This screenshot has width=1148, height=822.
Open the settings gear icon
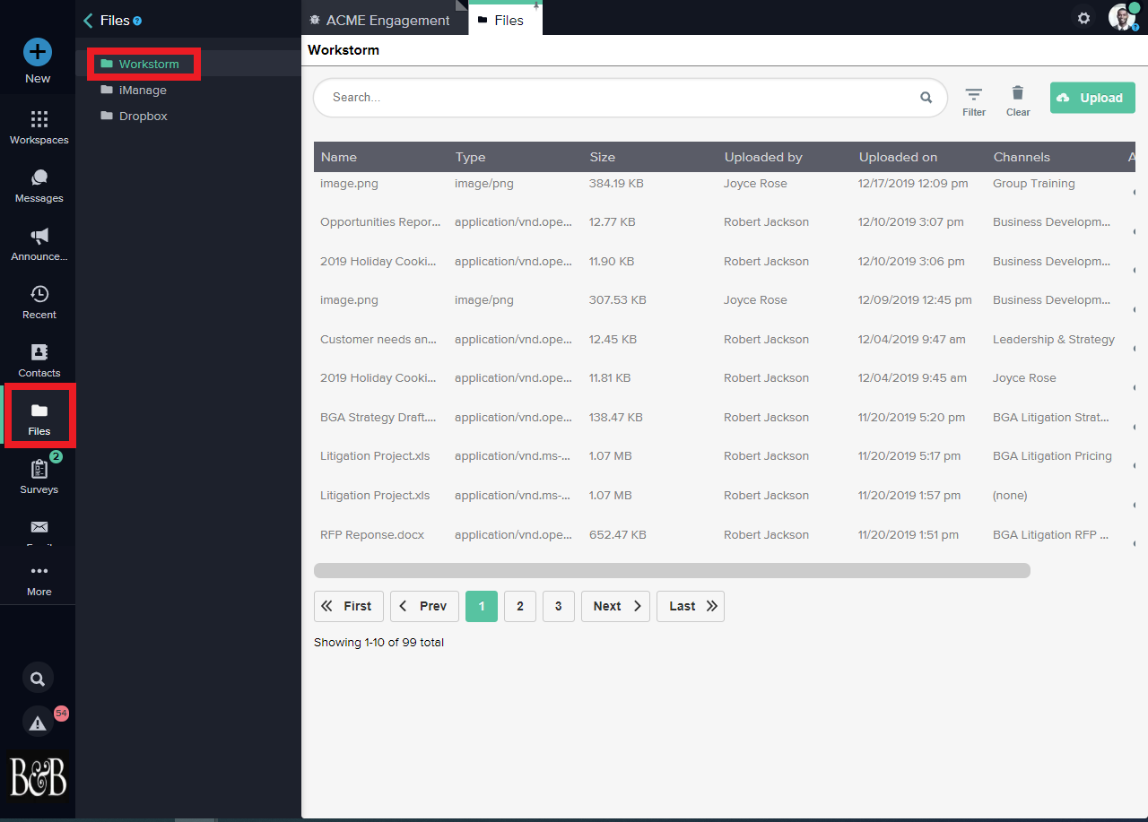[x=1083, y=18]
